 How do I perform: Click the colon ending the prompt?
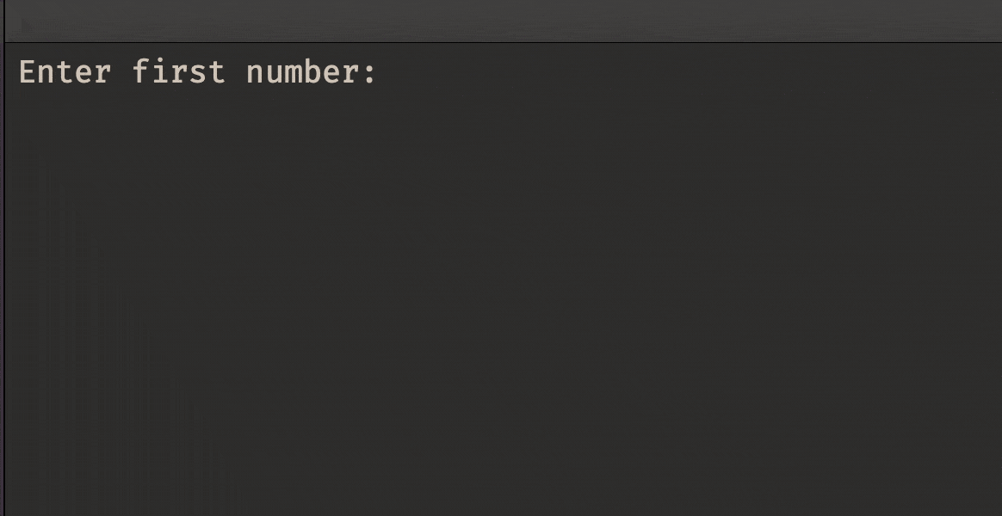click(x=369, y=74)
